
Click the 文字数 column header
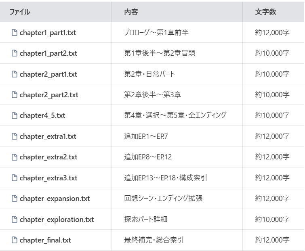tap(265, 12)
